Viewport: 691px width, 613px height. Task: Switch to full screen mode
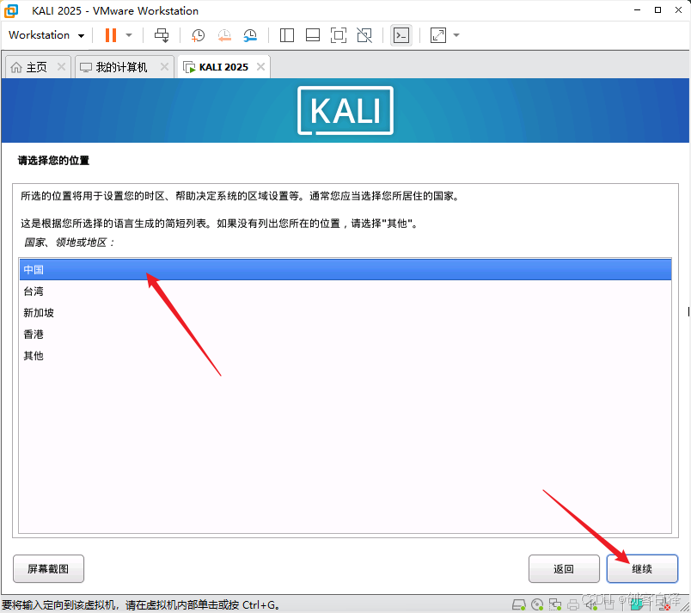pyautogui.click(x=339, y=35)
